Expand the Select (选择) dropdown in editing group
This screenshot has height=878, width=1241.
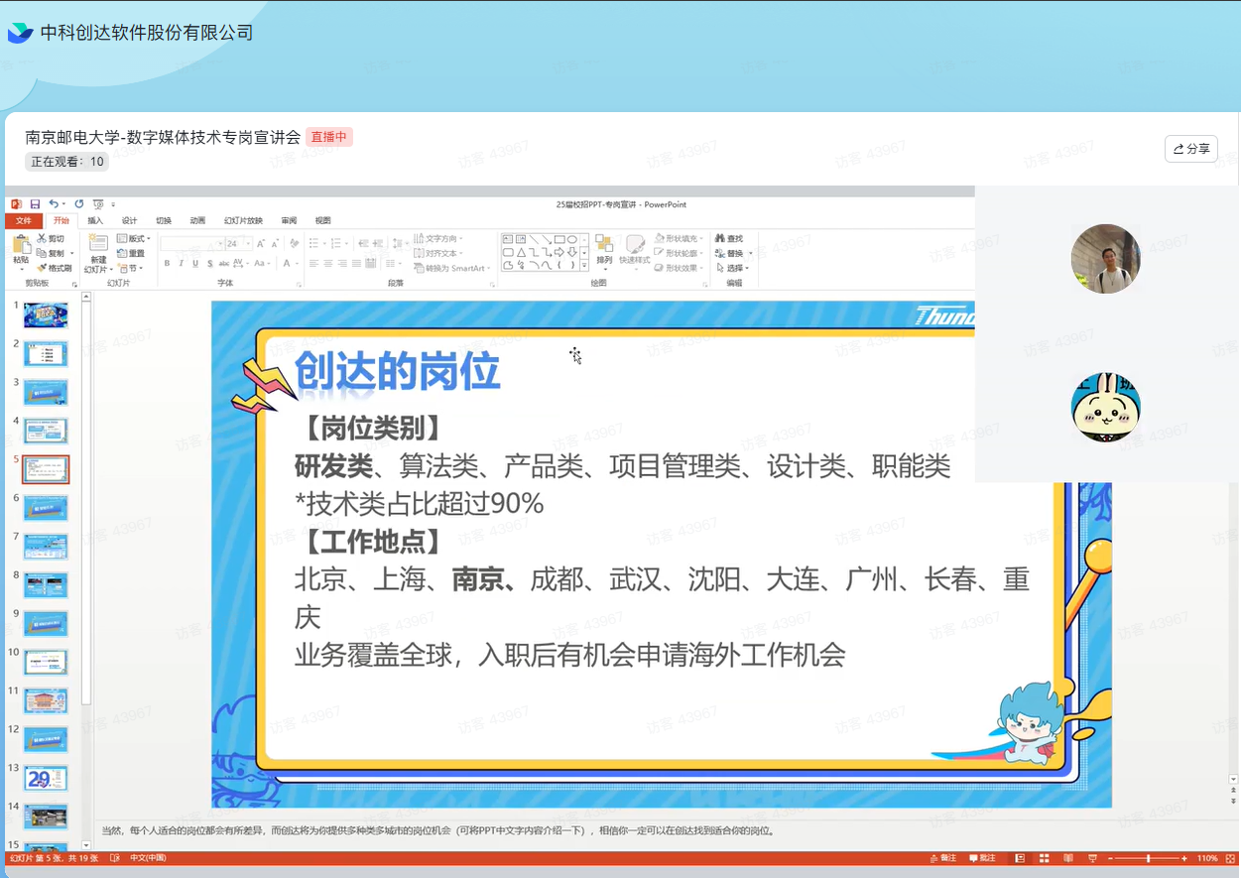[x=734, y=268]
